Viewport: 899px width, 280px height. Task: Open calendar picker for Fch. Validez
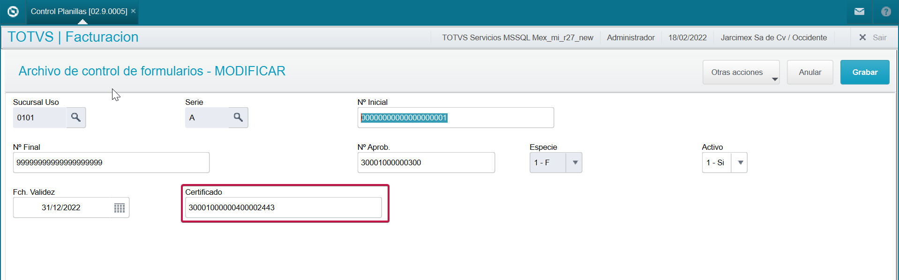[120, 208]
